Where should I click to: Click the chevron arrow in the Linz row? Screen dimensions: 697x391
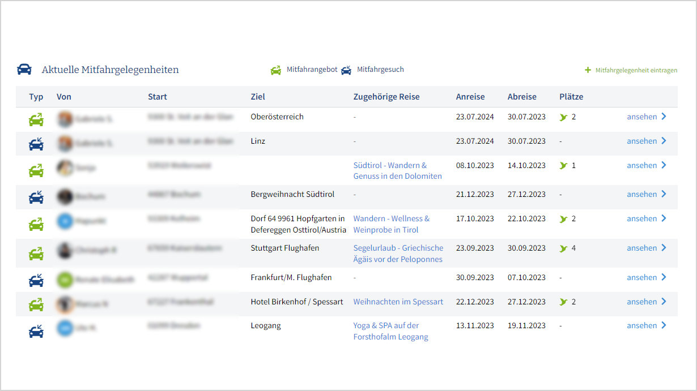[664, 141]
